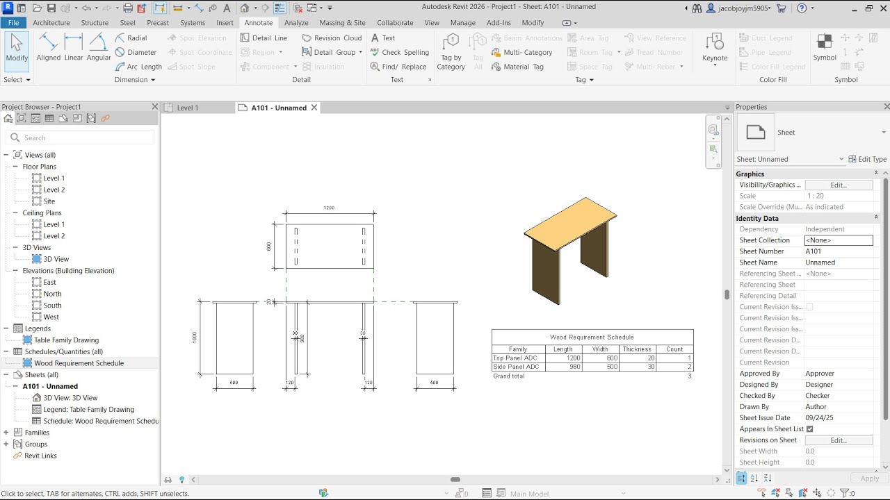Click the Sort properties alphabetically icon
The height and width of the screenshot is (500, 890).
754,478
